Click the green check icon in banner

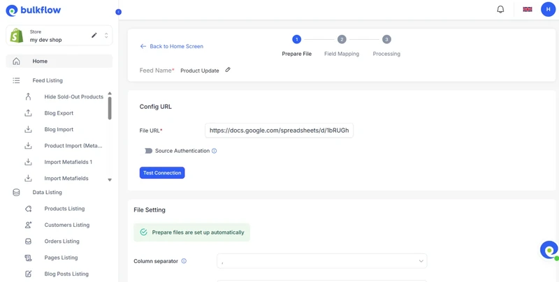[x=144, y=232]
